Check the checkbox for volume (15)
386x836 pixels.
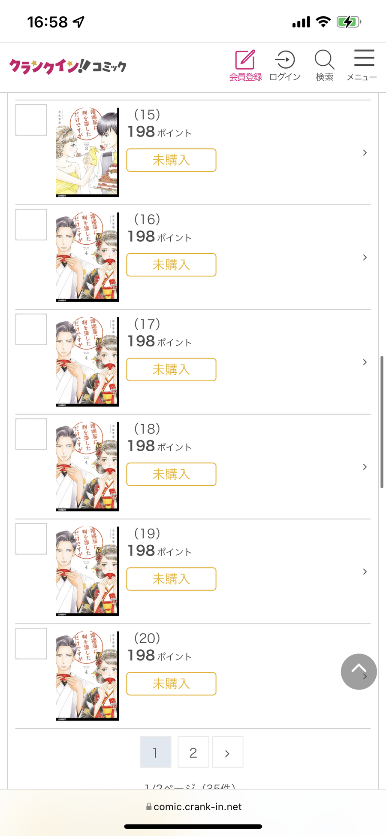click(31, 120)
